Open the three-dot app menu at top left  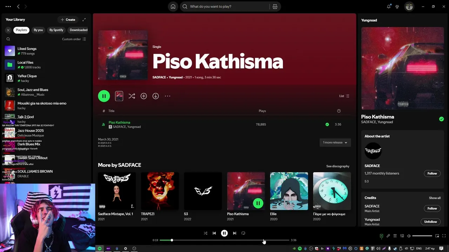pos(8,6)
